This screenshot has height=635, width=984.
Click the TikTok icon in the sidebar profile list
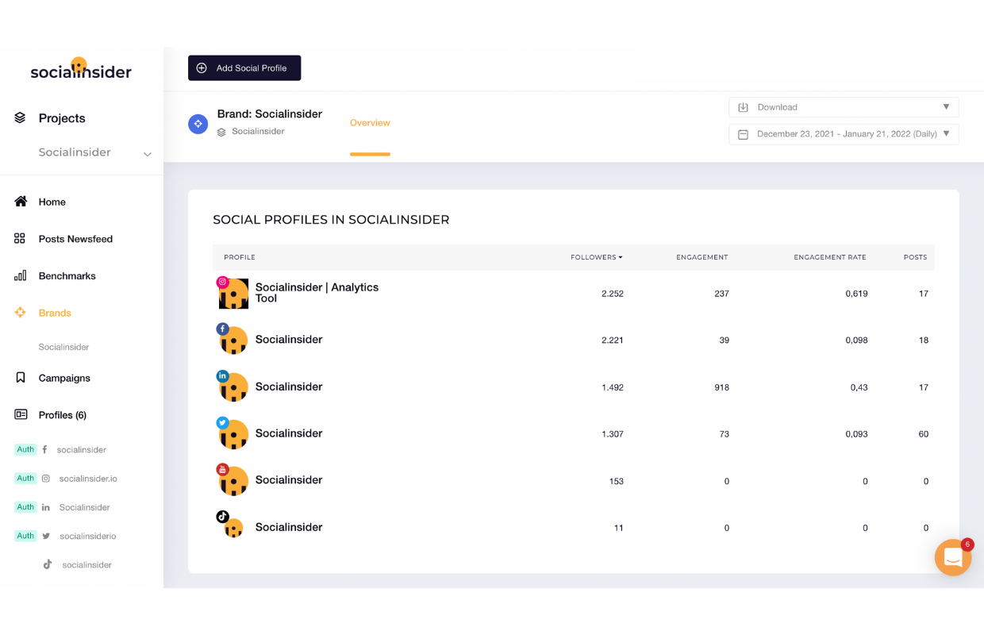[48, 564]
